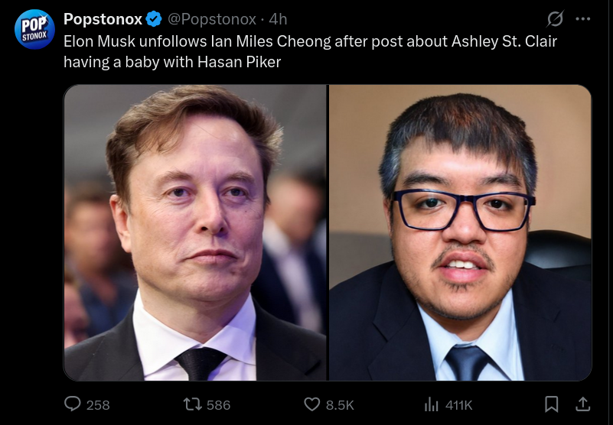Click the share upload arrow icon
This screenshot has width=613, height=425.
(x=582, y=404)
